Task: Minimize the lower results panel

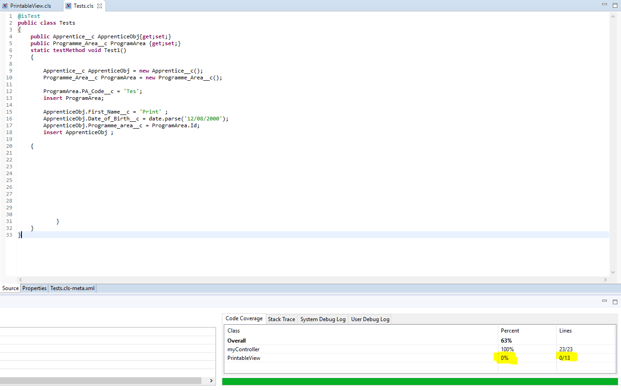Action: [605, 302]
